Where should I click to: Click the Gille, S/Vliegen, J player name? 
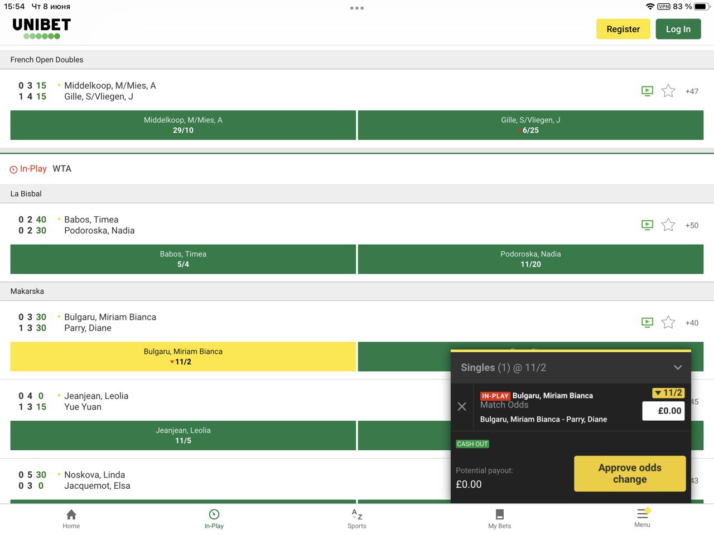99,96
